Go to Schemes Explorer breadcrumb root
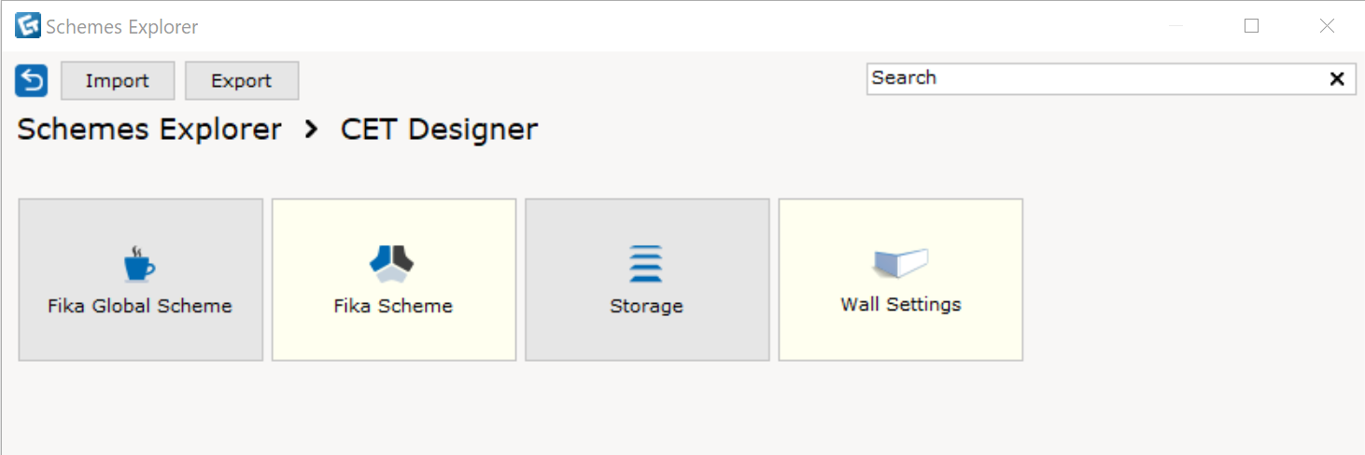Viewport: 1365px width, 455px height. click(149, 130)
